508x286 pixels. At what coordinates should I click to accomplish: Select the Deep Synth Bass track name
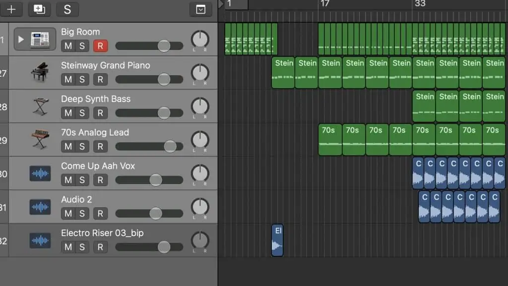(x=96, y=99)
